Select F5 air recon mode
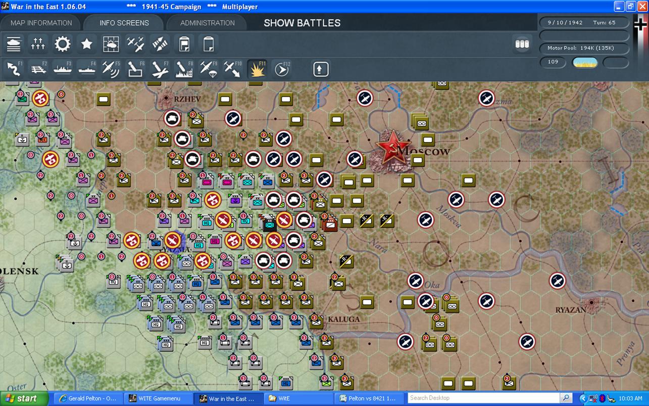 click(x=111, y=68)
